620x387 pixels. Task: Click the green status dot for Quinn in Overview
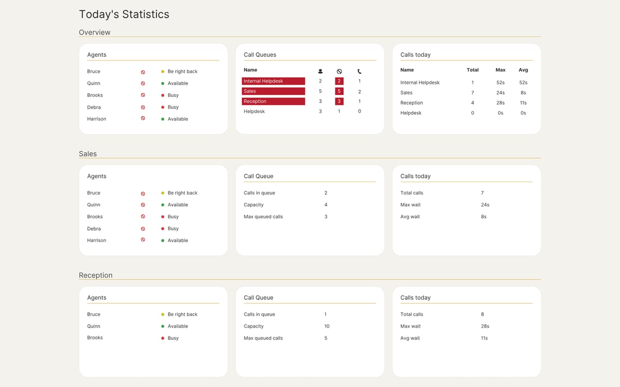(163, 84)
